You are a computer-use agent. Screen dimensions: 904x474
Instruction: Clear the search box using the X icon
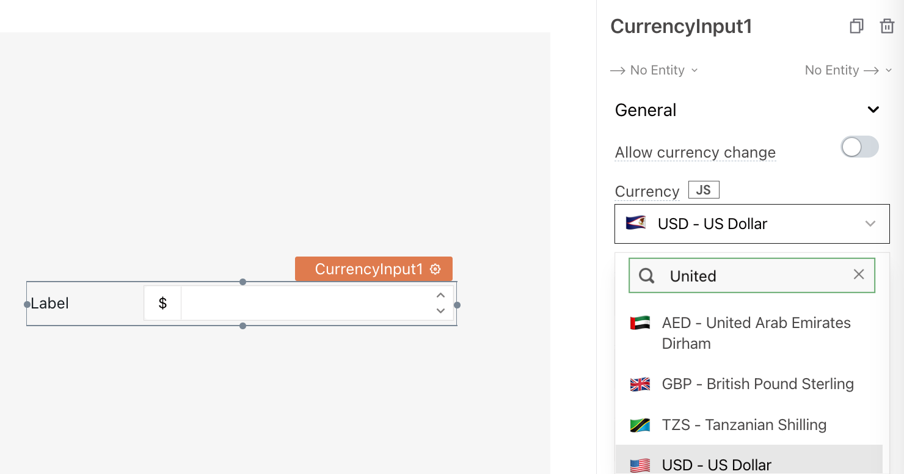click(x=859, y=275)
